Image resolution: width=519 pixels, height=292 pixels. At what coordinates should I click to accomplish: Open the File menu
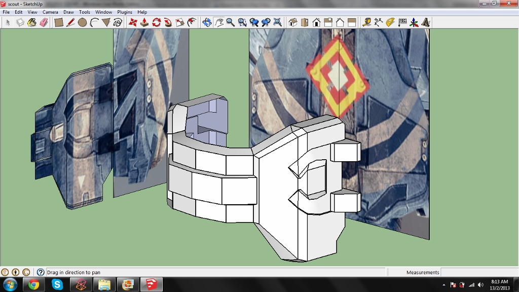point(6,12)
